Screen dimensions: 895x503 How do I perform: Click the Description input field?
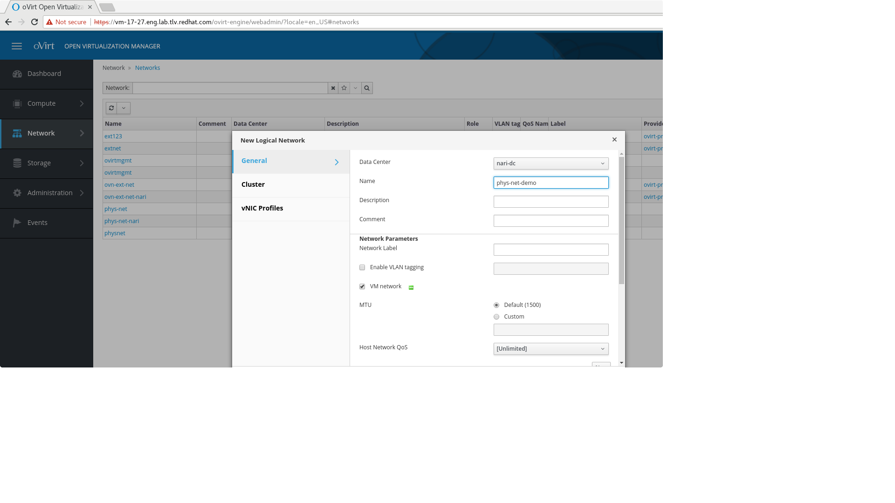click(x=551, y=202)
